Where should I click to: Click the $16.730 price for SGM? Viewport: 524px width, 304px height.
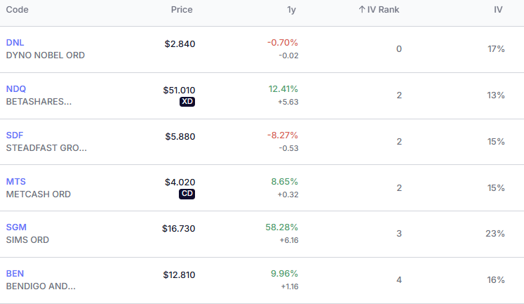[179, 228]
